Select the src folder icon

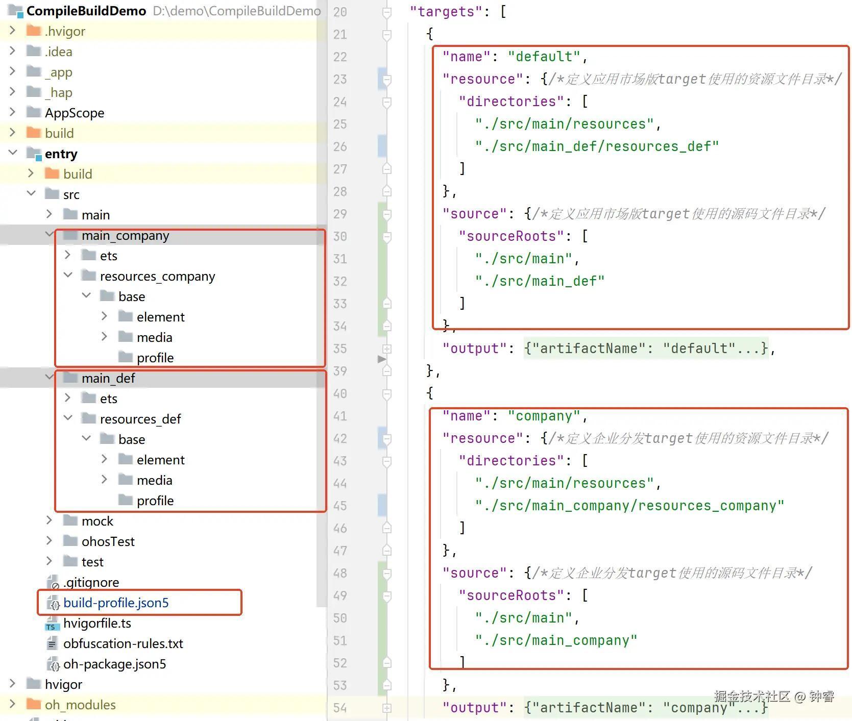click(52, 194)
